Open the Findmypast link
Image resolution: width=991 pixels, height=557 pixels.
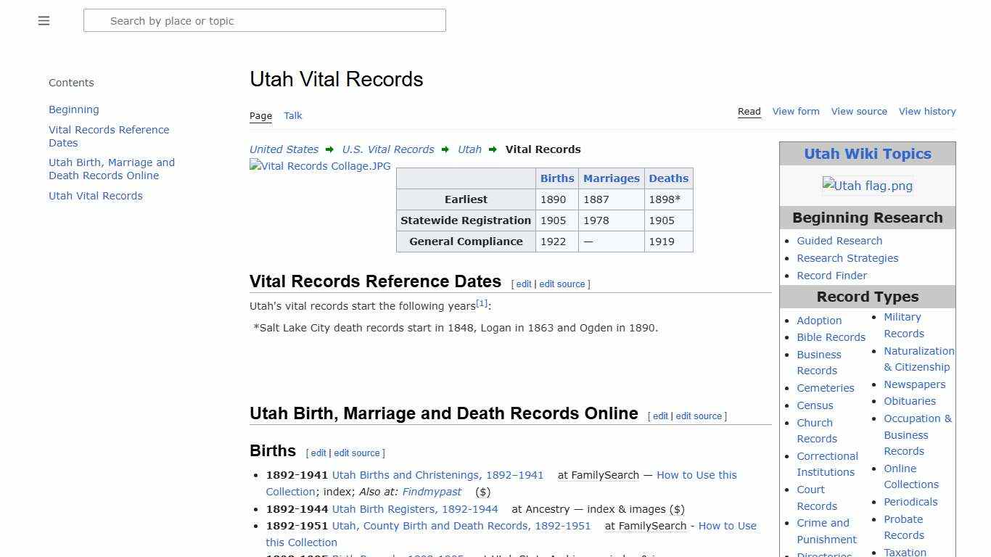pyautogui.click(x=432, y=492)
